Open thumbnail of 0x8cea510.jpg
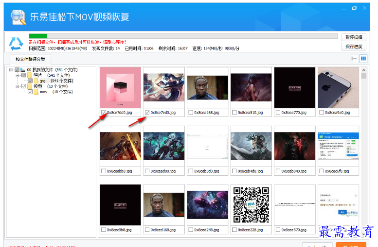 tap(251, 87)
